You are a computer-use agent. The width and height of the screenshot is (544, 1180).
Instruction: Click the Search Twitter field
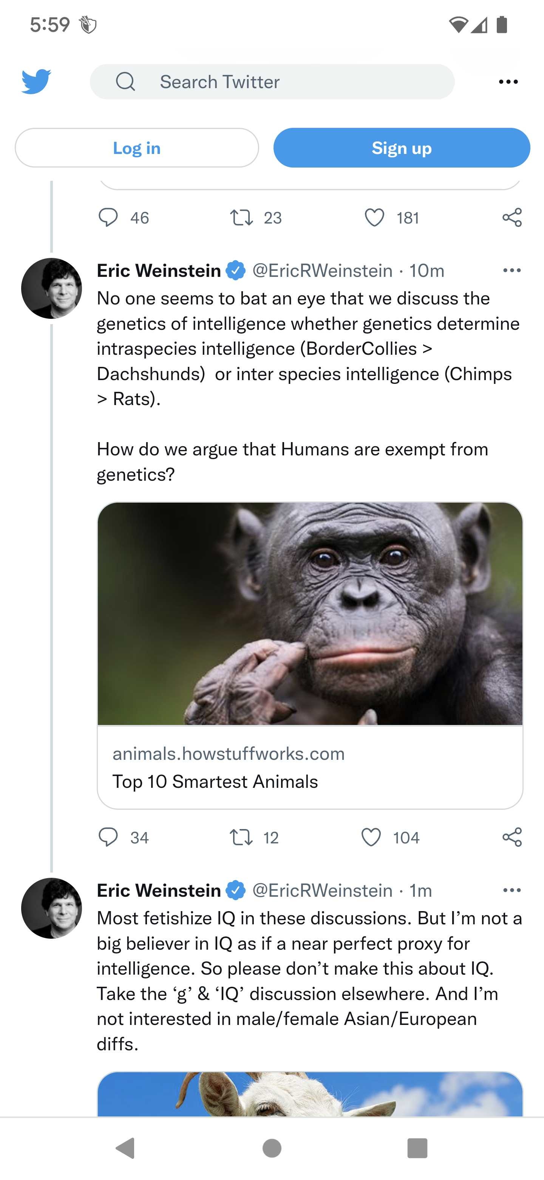[272, 82]
